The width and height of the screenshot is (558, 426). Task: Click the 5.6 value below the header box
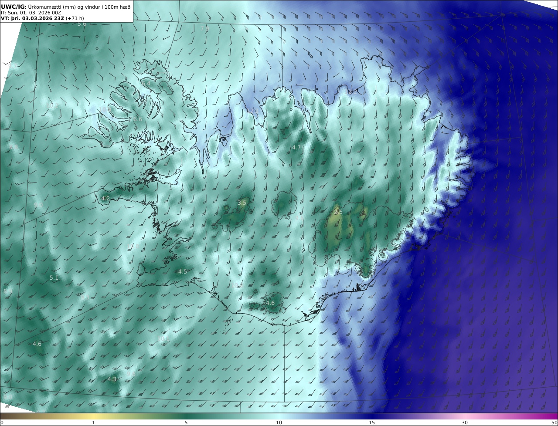[x=82, y=24]
